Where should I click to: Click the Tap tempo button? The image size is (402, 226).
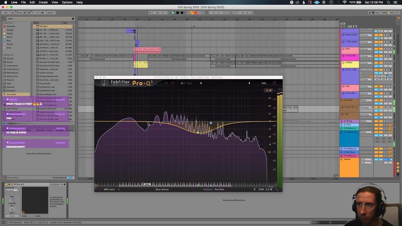coord(13,13)
